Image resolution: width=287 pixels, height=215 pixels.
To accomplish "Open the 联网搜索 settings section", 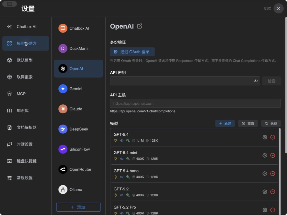I will point(26,77).
